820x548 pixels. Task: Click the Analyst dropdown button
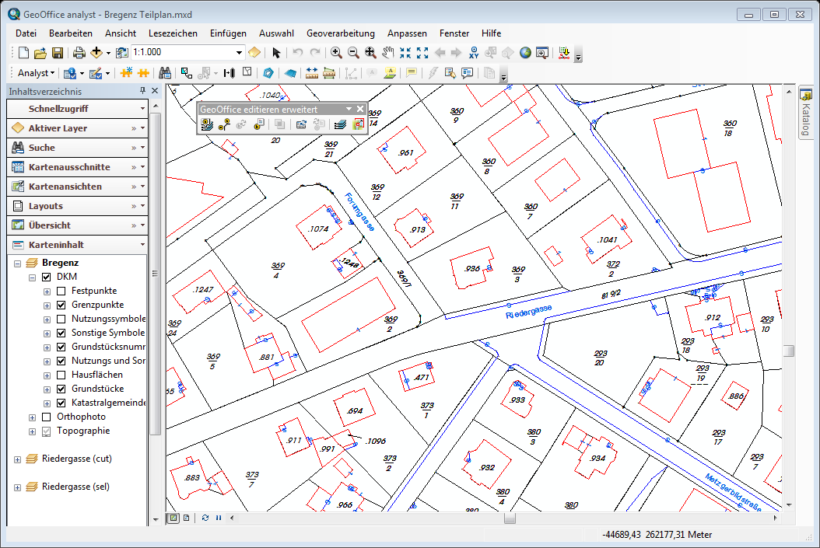37,73
